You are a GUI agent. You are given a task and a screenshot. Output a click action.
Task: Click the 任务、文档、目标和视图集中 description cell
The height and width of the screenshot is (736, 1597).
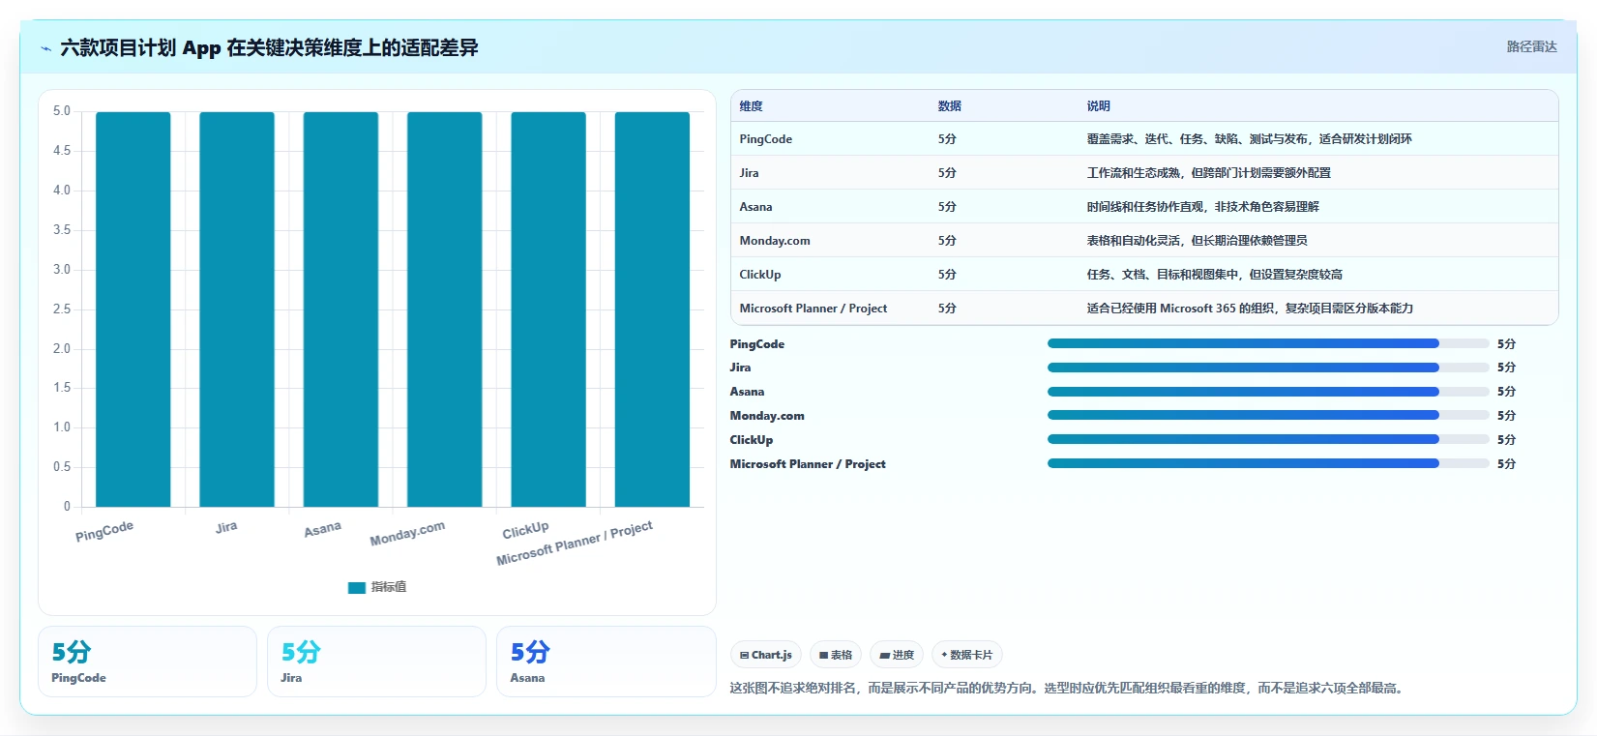click(x=1215, y=275)
